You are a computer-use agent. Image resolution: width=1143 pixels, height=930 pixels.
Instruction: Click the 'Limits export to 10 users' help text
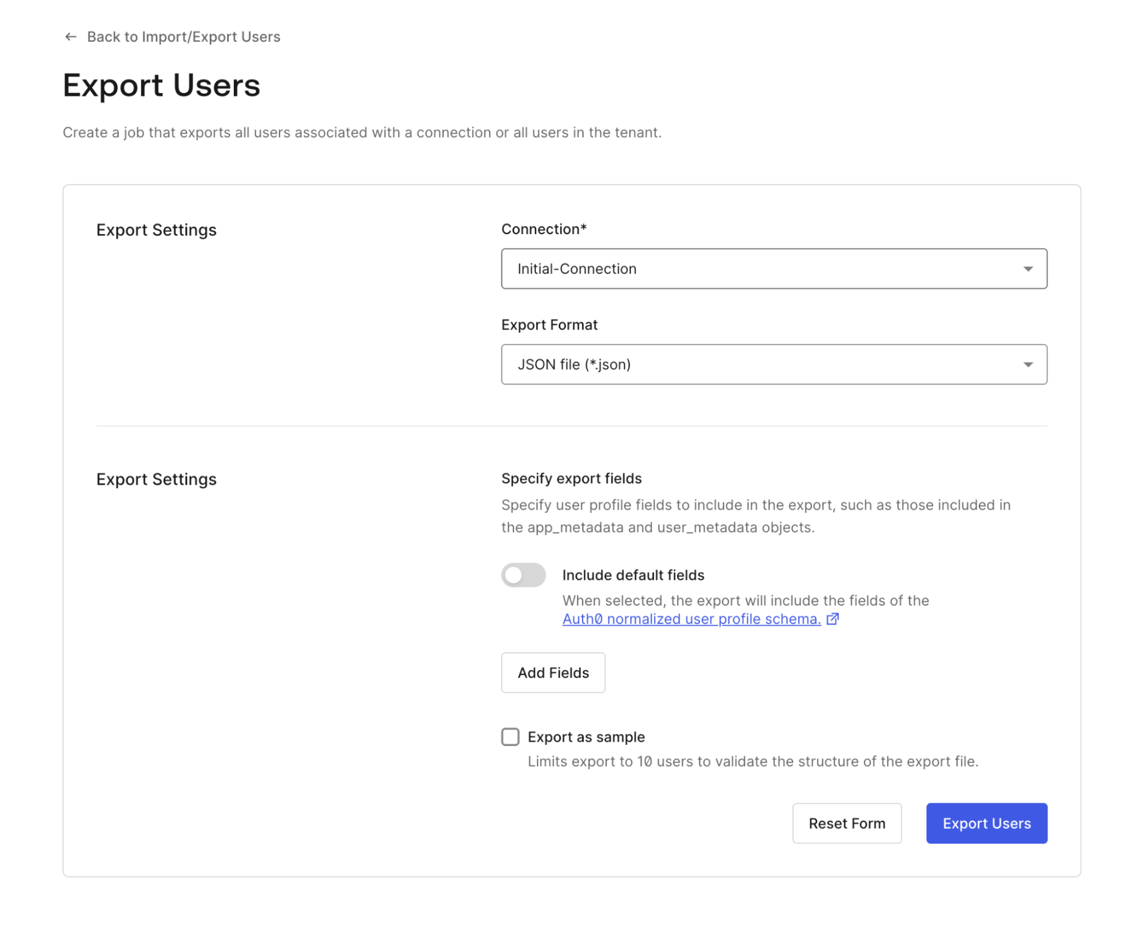[752, 761]
